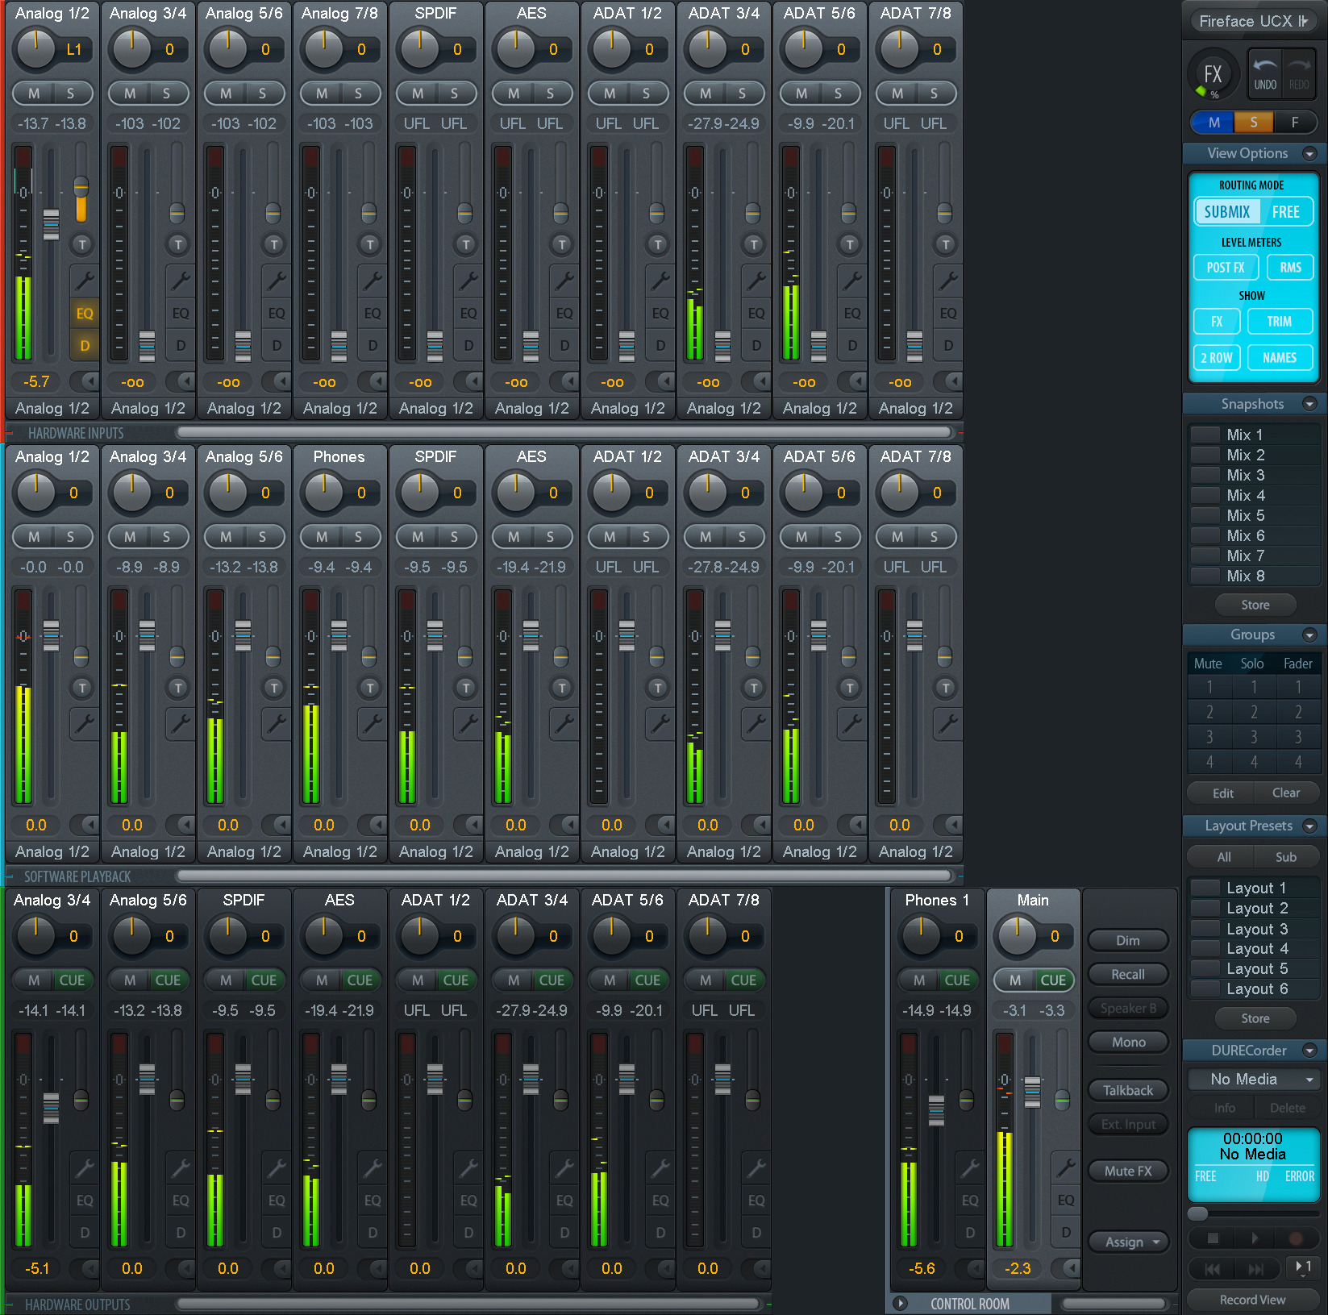Click the T button on Phones software playback
Image resolution: width=1328 pixels, height=1315 pixels.
coord(369,687)
